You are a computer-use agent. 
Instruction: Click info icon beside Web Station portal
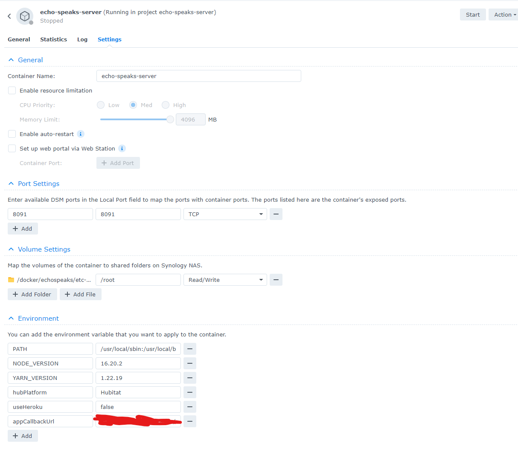(x=122, y=148)
